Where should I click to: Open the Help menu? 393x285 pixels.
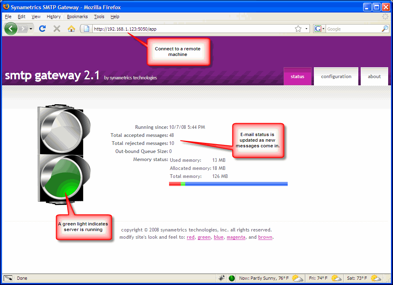[115, 17]
